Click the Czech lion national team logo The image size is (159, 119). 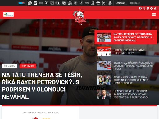tap(110, 3)
